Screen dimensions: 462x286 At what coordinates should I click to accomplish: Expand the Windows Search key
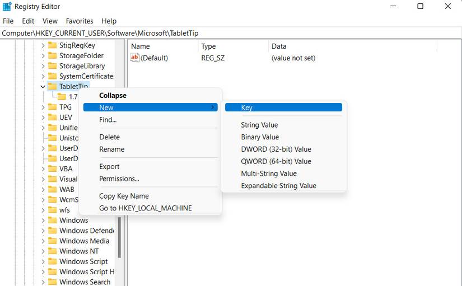(43, 282)
